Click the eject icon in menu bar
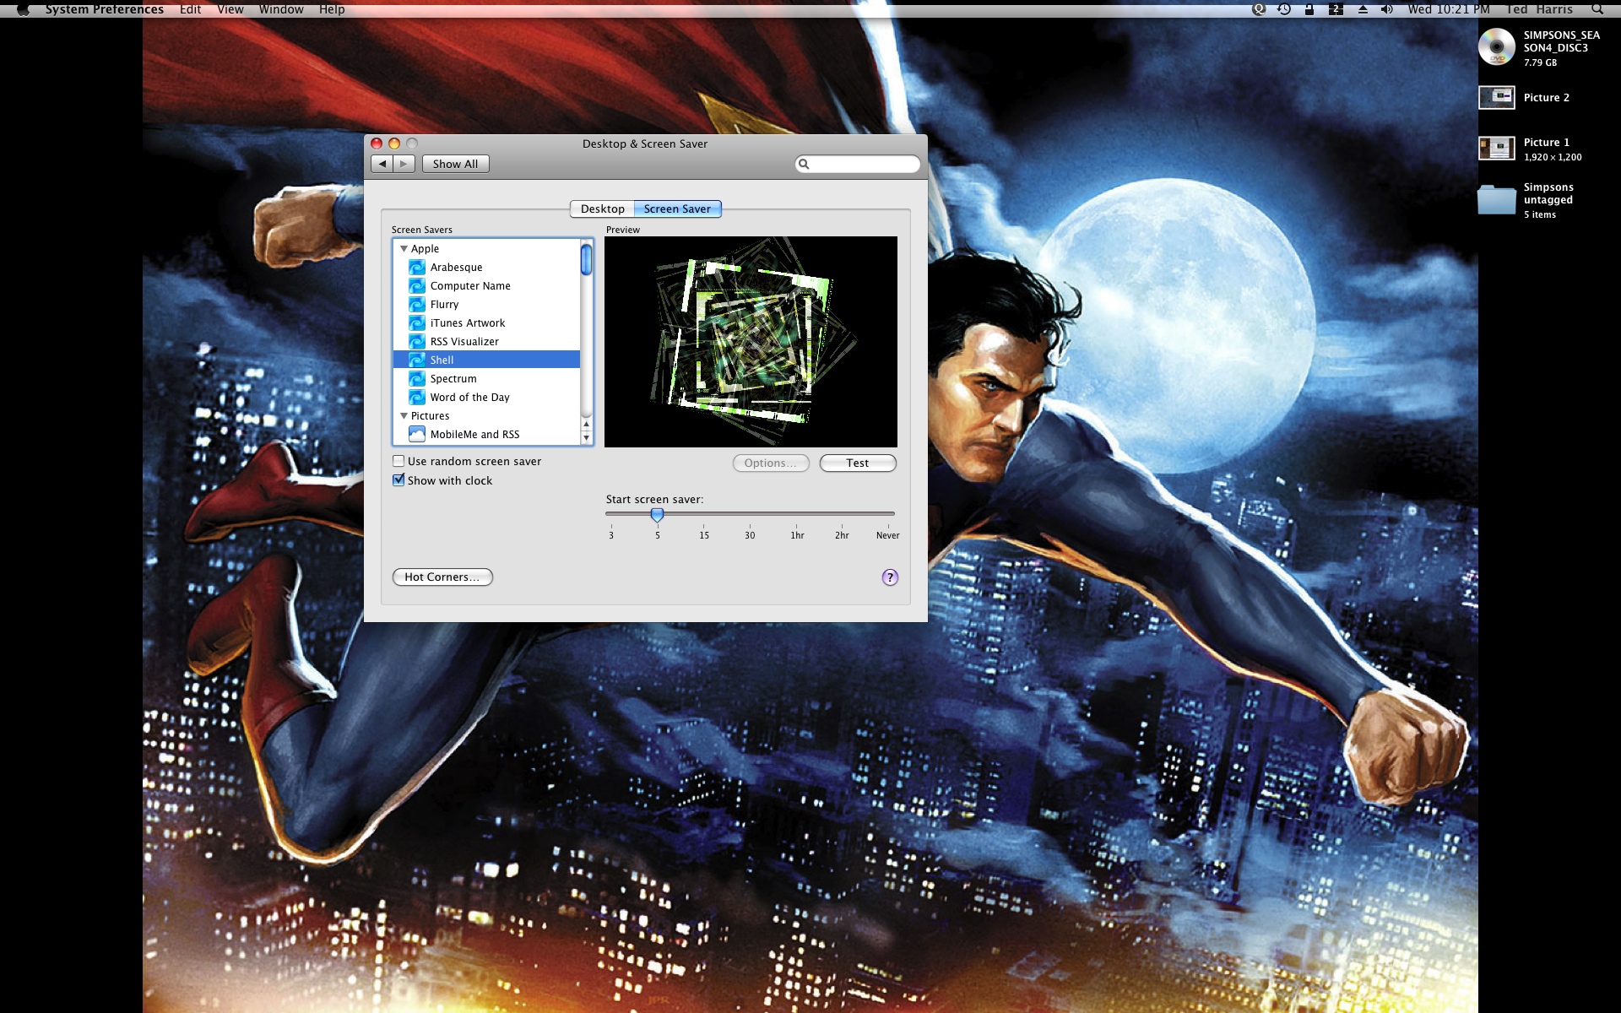The width and height of the screenshot is (1621, 1013). (x=1363, y=9)
